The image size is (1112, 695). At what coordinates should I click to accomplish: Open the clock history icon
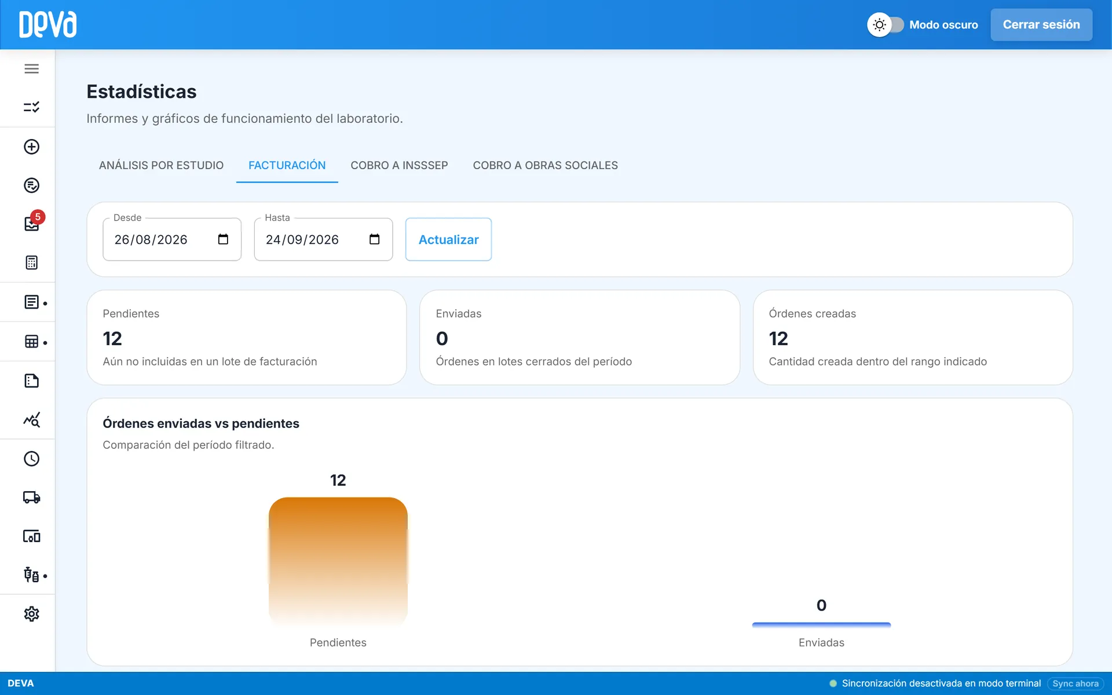[x=31, y=459]
